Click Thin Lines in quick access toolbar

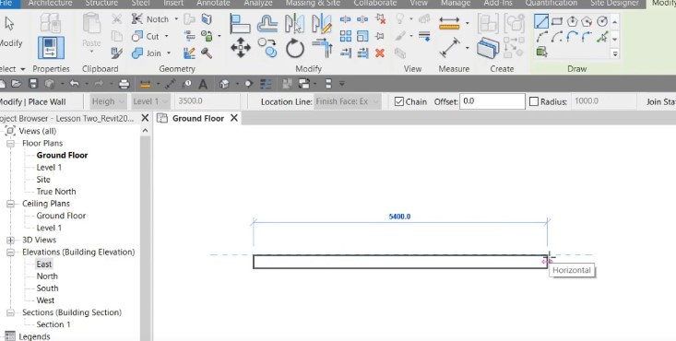[266, 84]
